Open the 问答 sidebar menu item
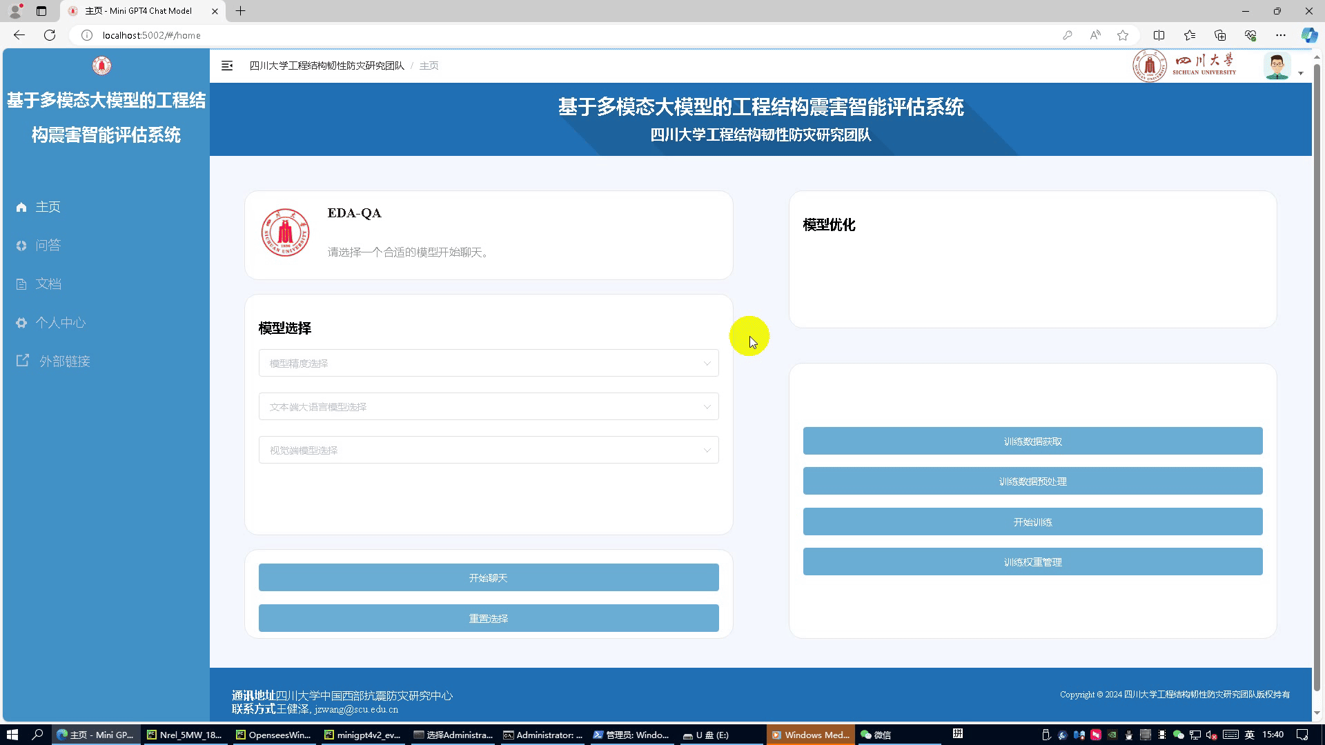This screenshot has width=1325, height=745. [x=105, y=246]
